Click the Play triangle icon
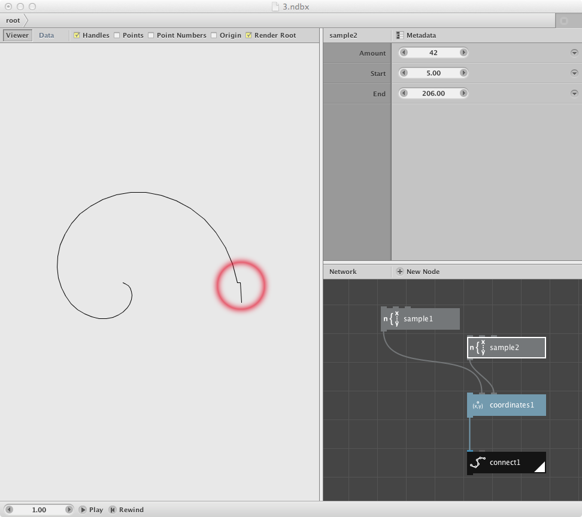582x517 pixels. tap(83, 510)
